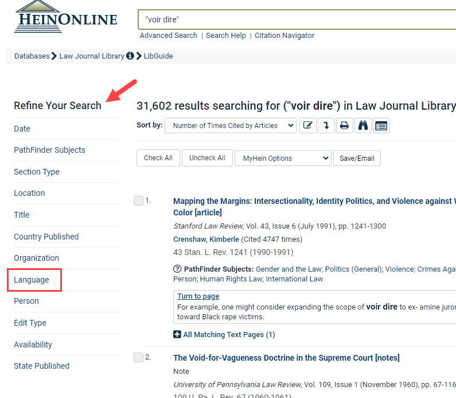Expand the Availability filter

point(33,345)
